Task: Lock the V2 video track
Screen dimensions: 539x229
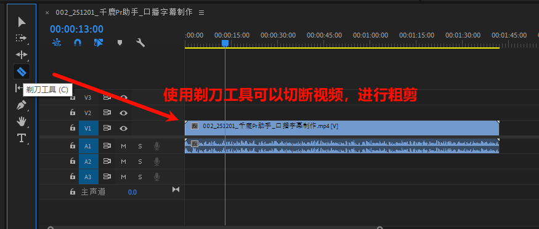Action: click(72, 113)
